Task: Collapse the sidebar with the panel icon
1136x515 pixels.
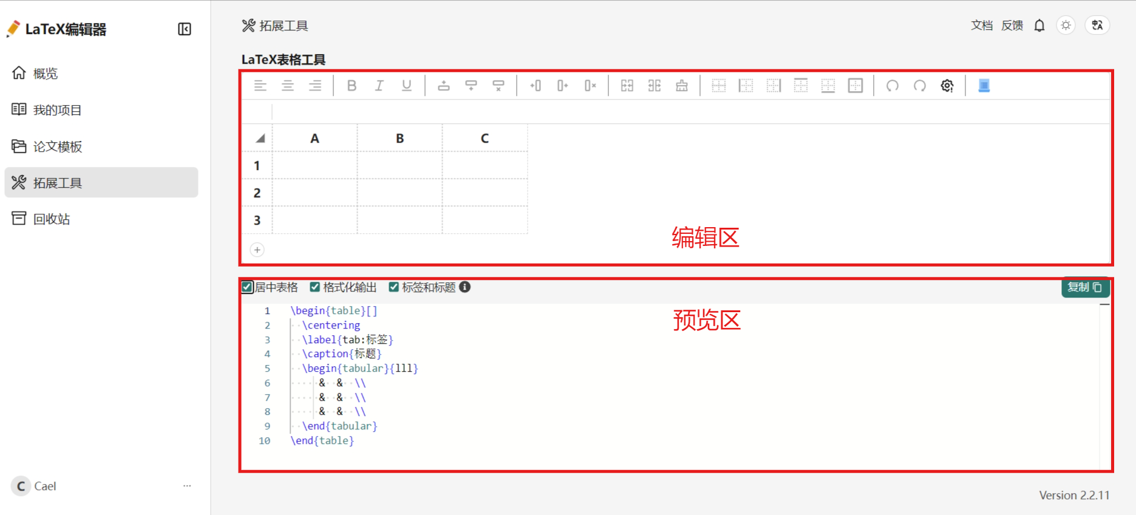Action: click(x=185, y=29)
